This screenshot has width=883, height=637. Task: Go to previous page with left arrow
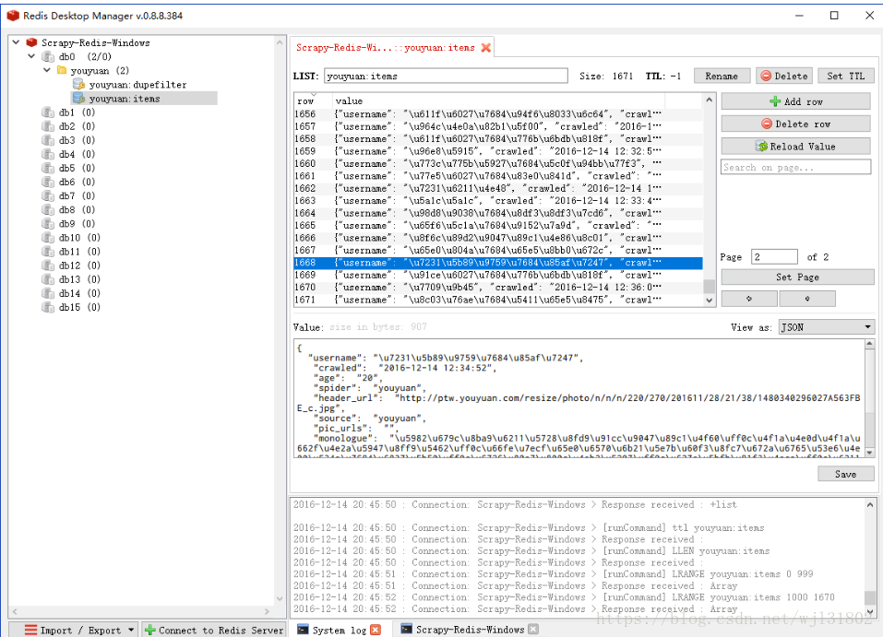[749, 299]
